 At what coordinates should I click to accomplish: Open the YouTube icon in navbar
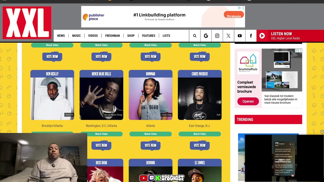tap(239, 36)
